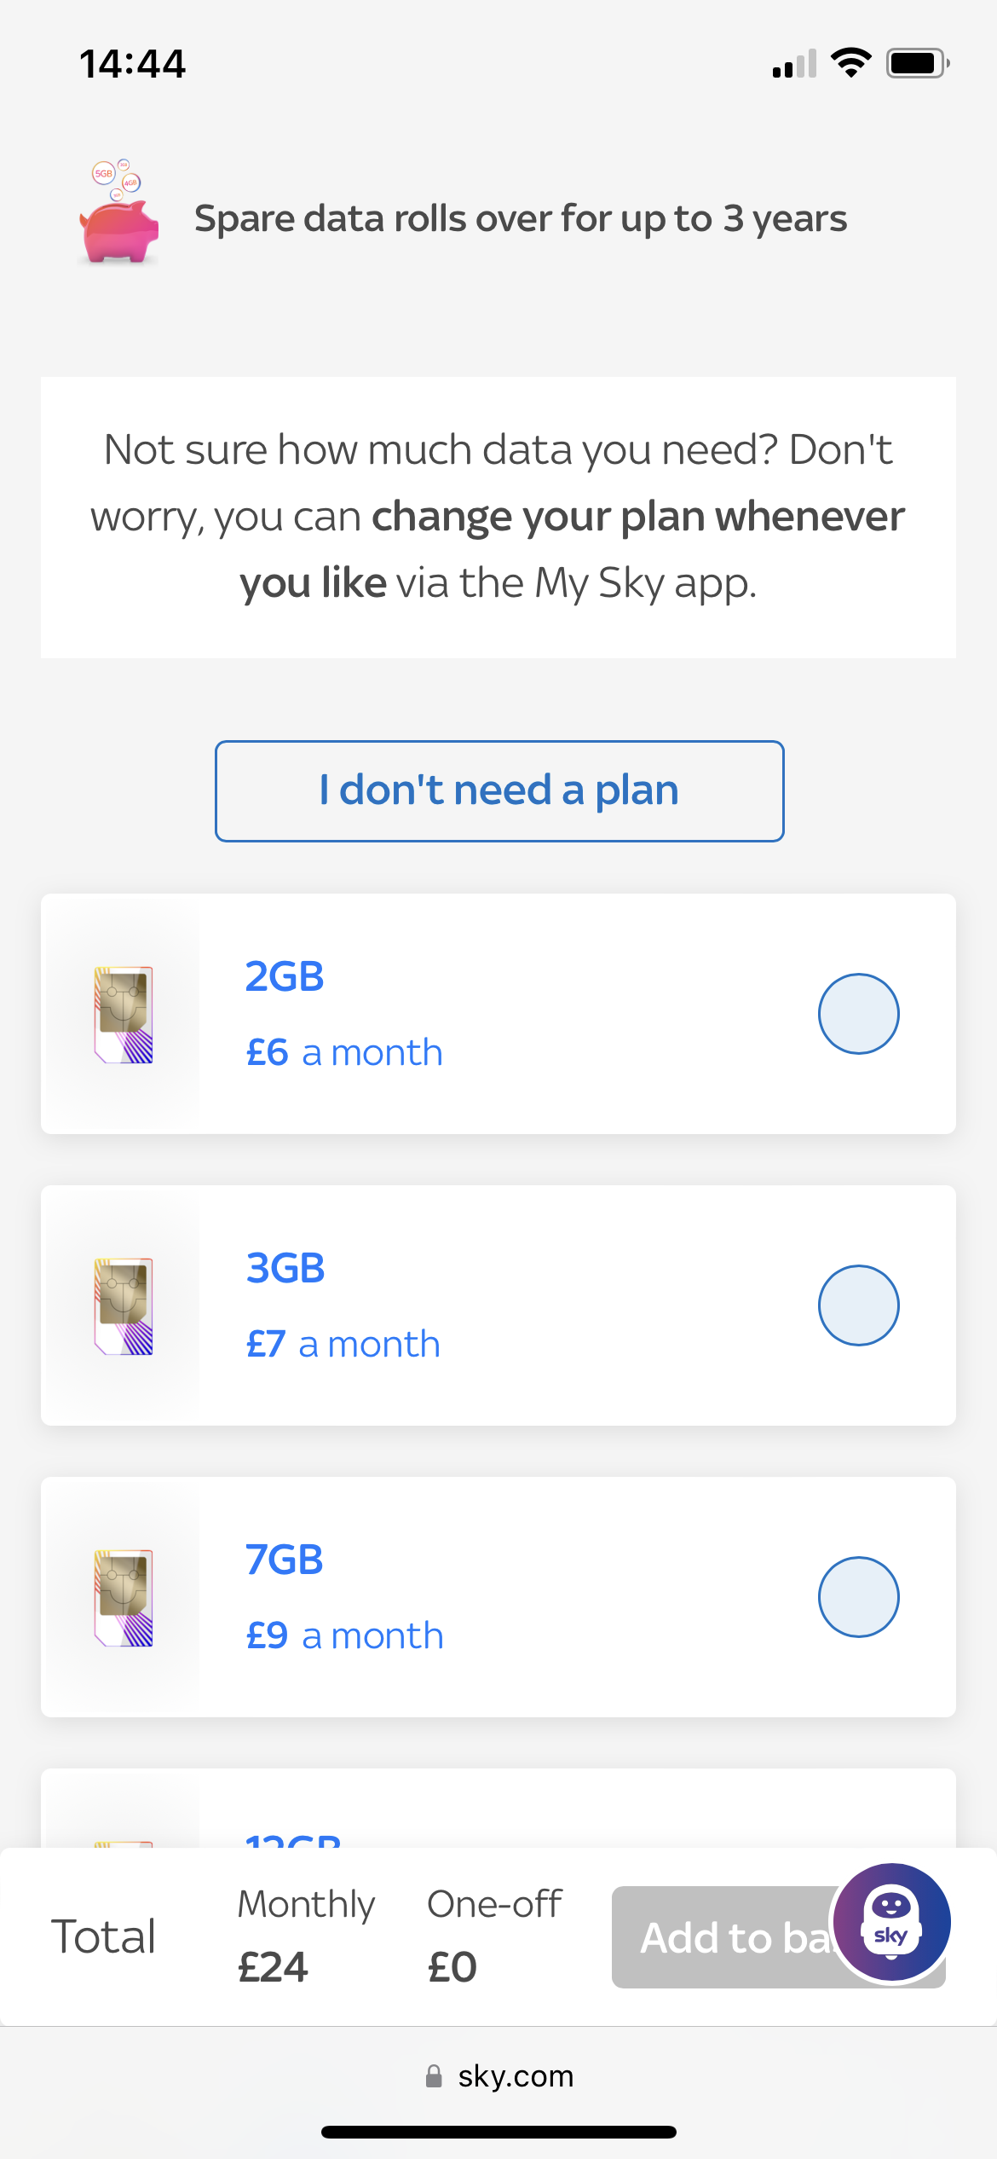The width and height of the screenshot is (997, 2159).
Task: Click the Monthly £24 total amount
Action: click(x=273, y=1967)
